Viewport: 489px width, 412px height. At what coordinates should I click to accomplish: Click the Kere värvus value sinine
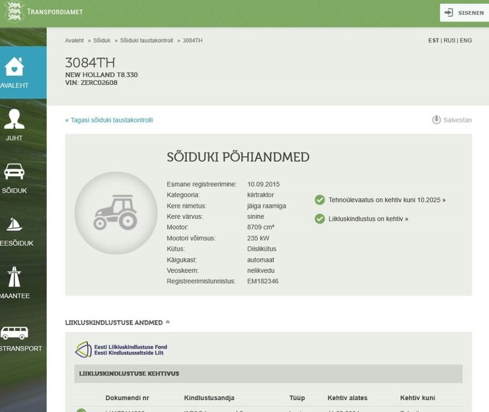click(x=255, y=216)
